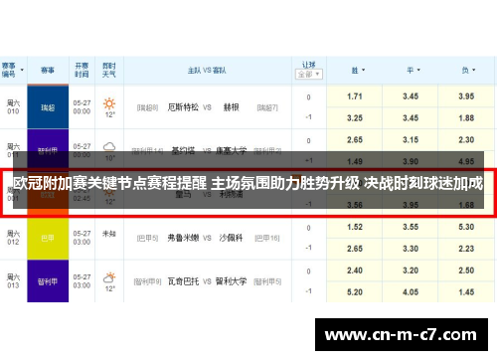The height and width of the screenshot is (360, 497).
Task: Select handicap win odds 5.20 for match 013
Action: coord(355,292)
